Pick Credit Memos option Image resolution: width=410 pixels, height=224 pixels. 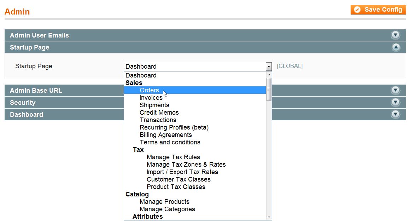pos(159,113)
